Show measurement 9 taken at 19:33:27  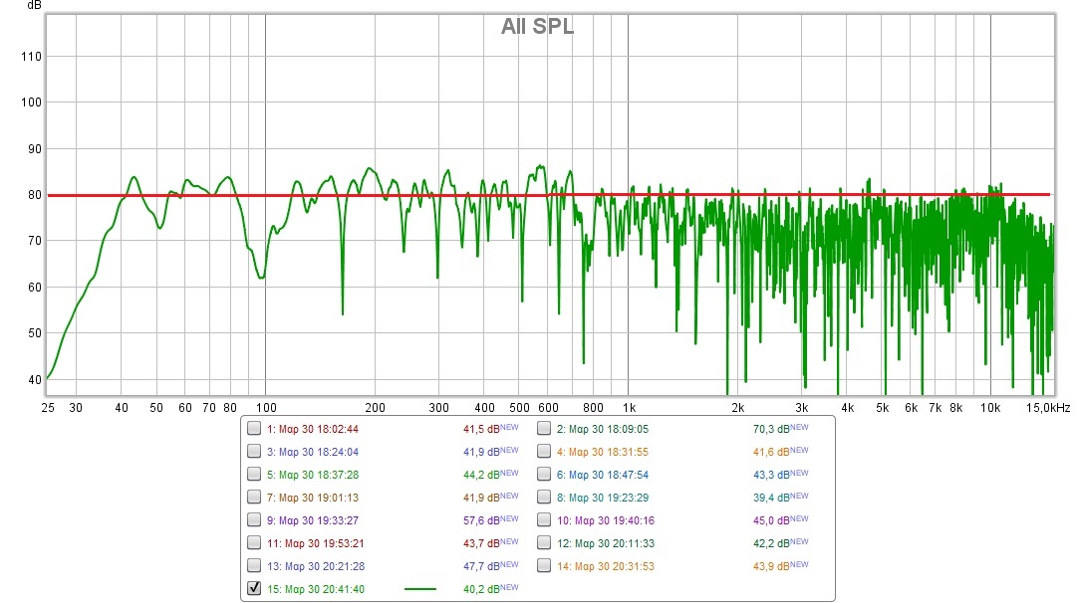pyautogui.click(x=254, y=520)
